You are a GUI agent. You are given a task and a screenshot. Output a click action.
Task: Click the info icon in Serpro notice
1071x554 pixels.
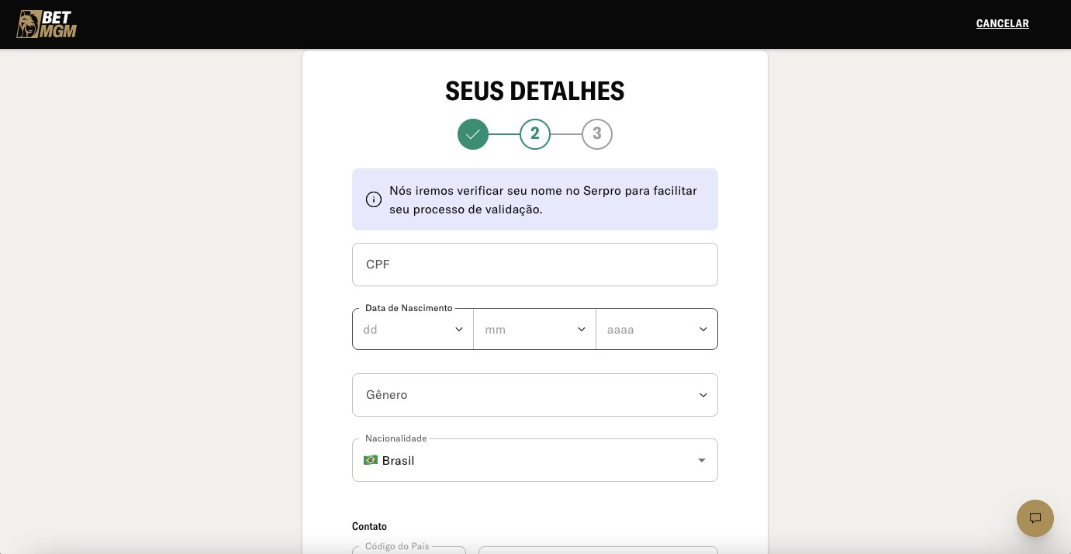pyautogui.click(x=374, y=199)
